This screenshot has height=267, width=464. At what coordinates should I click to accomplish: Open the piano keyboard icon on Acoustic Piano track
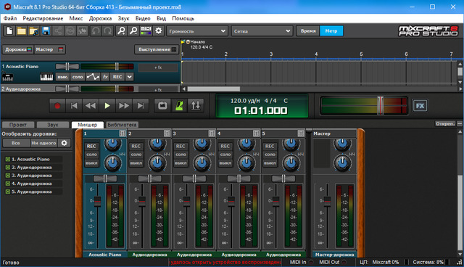(x=46, y=77)
